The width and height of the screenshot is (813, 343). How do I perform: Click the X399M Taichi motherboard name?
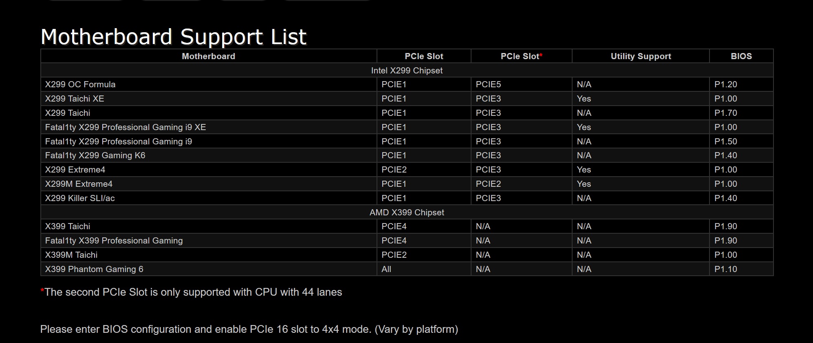71,255
